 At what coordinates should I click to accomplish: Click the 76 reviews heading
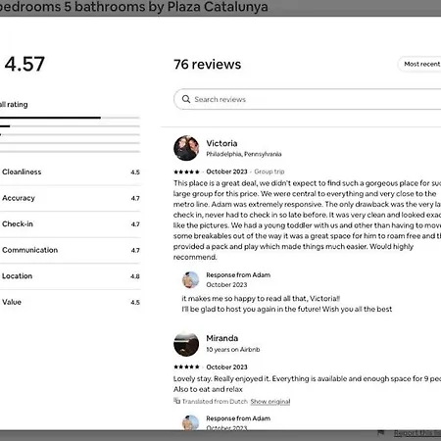(x=207, y=65)
